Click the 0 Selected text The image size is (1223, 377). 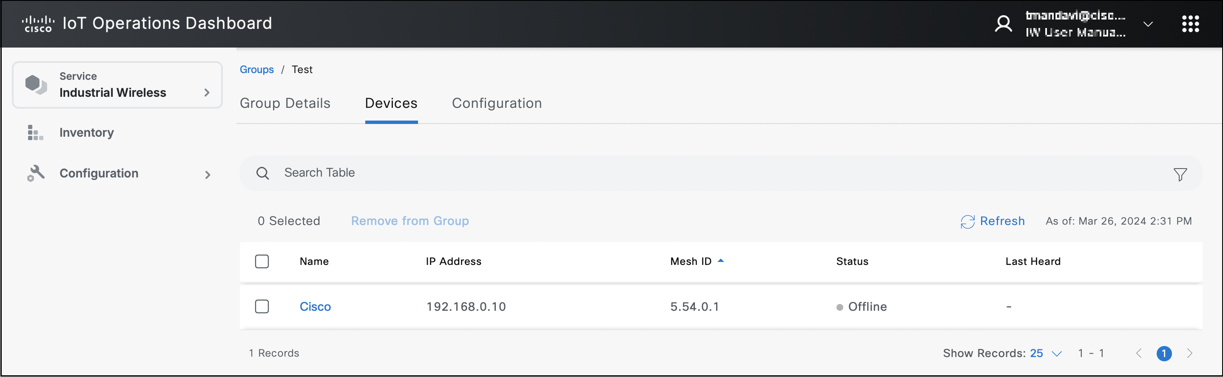[289, 221]
